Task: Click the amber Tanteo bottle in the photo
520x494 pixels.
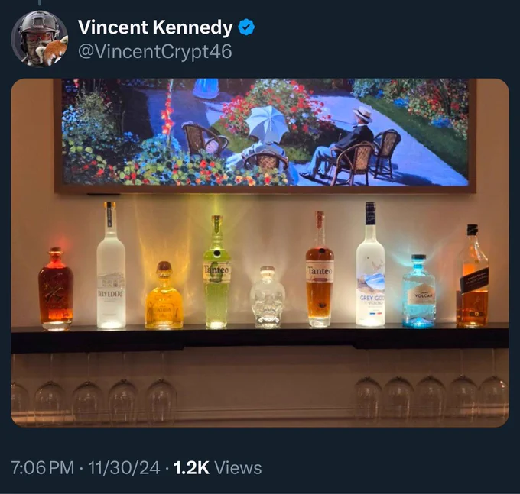Action: point(320,270)
